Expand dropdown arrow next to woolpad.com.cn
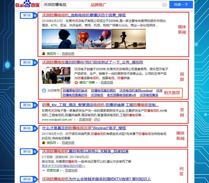The image size is (209, 183). tap(75, 120)
